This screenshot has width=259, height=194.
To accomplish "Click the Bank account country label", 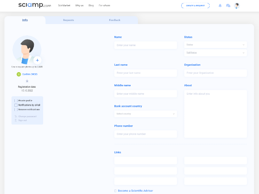I will coord(128,106).
